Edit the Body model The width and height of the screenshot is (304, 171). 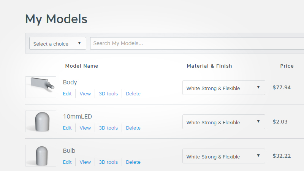(67, 93)
